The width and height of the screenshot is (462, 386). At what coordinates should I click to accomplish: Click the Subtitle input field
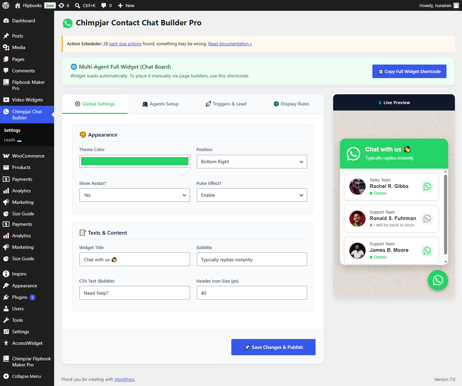(252, 259)
